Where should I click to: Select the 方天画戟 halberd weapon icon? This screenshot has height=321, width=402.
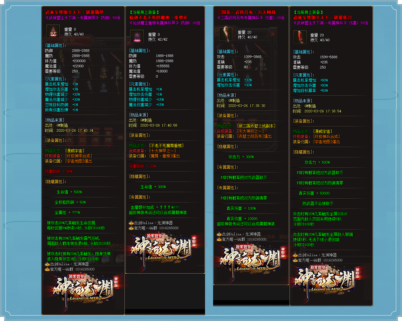click(x=225, y=34)
